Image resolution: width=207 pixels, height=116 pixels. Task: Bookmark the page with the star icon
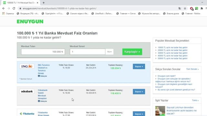185,8
